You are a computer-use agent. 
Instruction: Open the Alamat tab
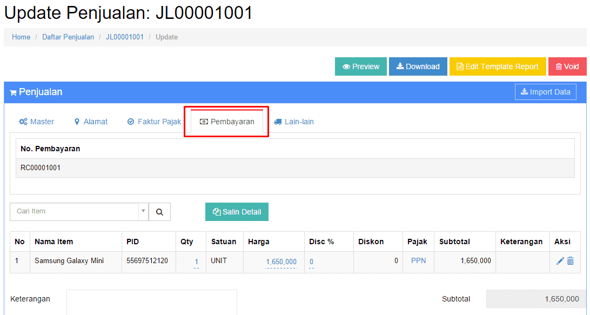(91, 122)
